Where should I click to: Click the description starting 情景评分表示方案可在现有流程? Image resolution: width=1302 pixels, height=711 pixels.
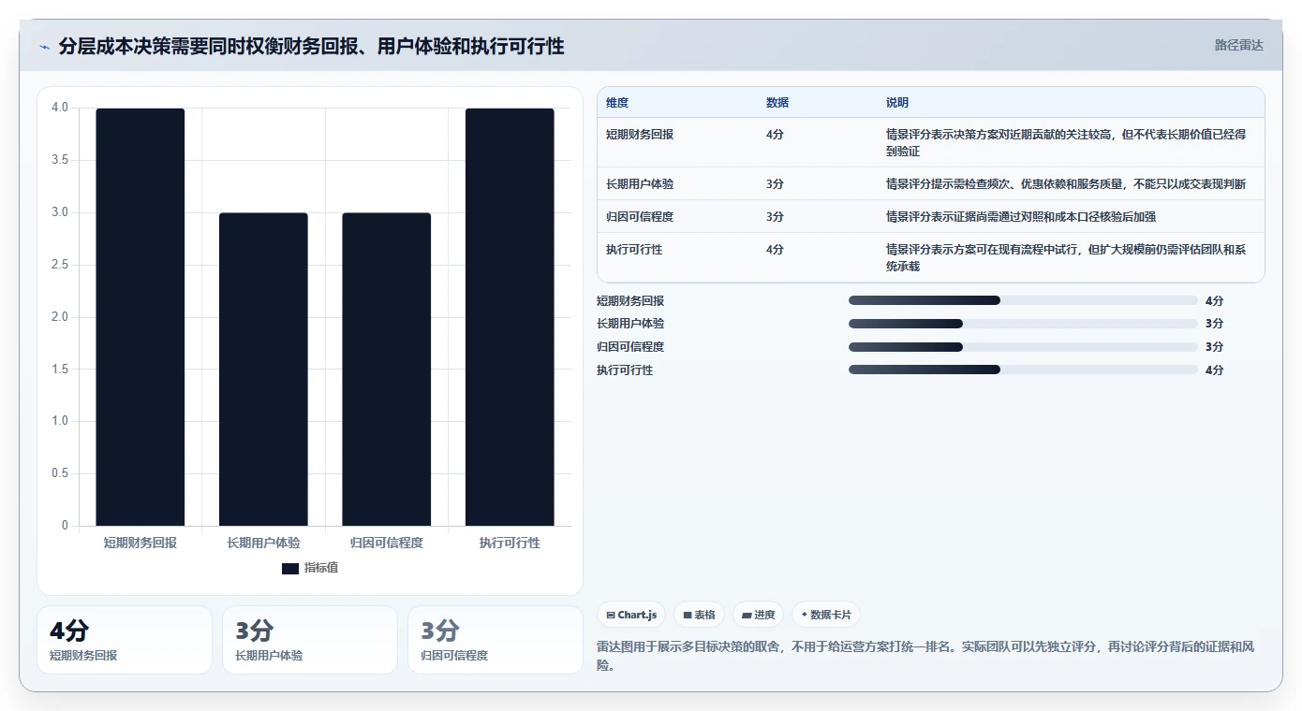tap(1066, 258)
